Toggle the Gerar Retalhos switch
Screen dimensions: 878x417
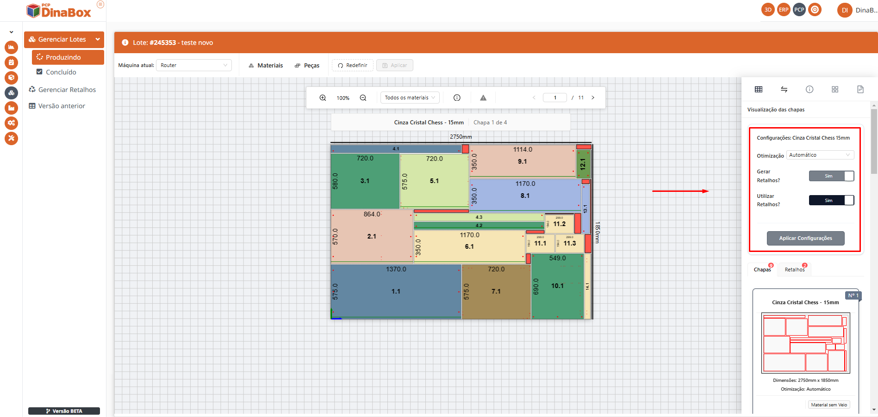pyautogui.click(x=831, y=176)
